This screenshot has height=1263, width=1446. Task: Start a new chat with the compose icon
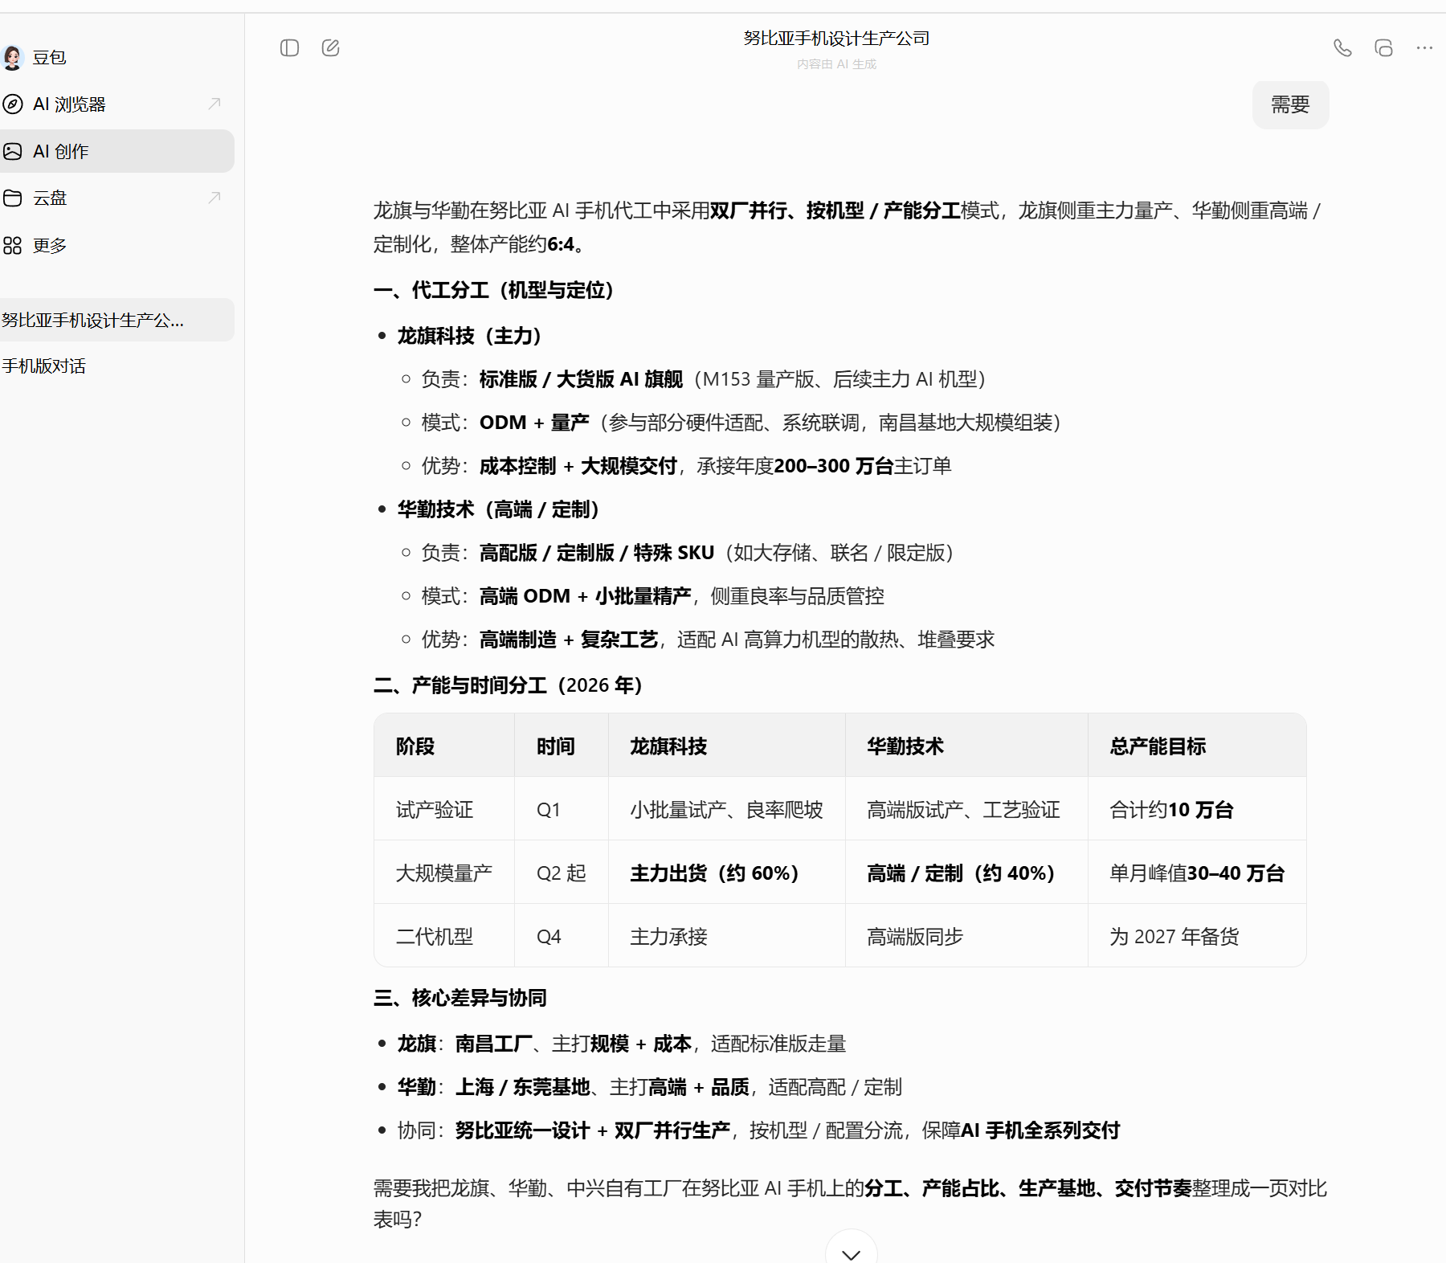click(330, 48)
